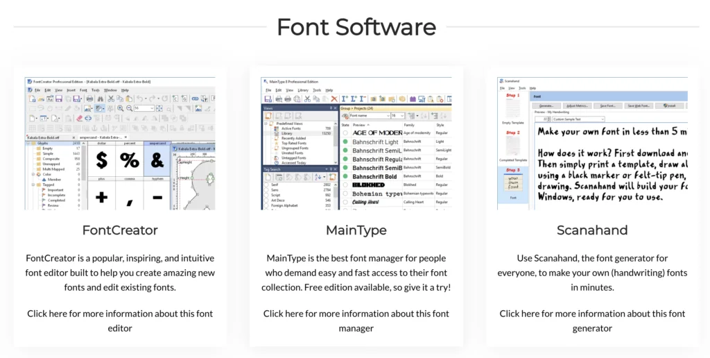
Task: Click the first install font I+ icon in MainType
Action: click(x=345, y=99)
